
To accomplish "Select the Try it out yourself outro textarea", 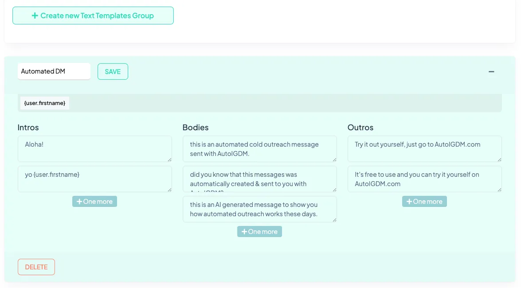I will [424, 148].
